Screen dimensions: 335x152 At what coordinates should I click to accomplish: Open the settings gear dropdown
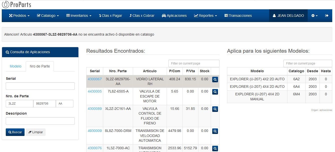(x=314, y=16)
